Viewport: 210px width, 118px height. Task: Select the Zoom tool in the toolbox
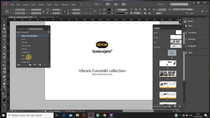[4, 87]
